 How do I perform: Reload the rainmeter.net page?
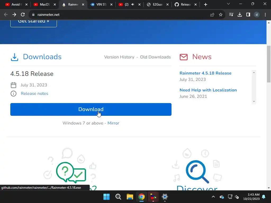tap(23, 15)
